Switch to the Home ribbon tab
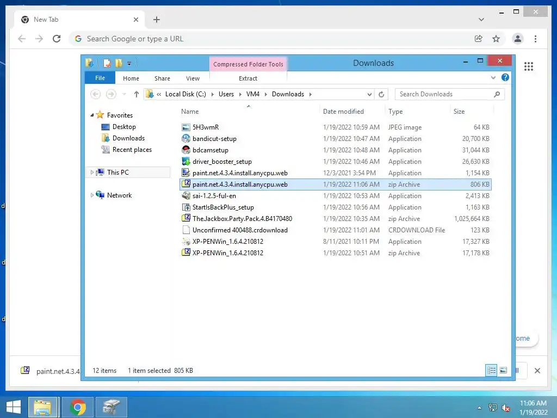 click(x=131, y=78)
